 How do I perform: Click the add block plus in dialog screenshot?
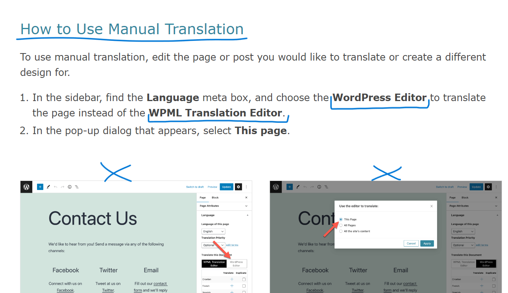(290, 187)
